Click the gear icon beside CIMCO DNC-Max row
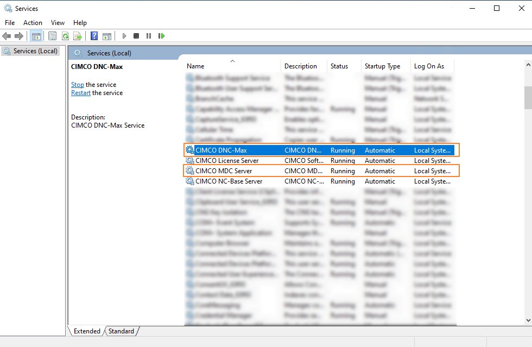Screen dimensions: 532x347 click(189, 150)
